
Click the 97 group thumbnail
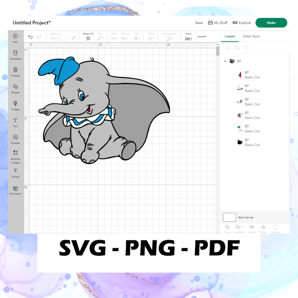tap(232, 61)
